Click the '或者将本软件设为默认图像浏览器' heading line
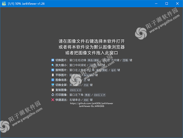 [91, 47]
